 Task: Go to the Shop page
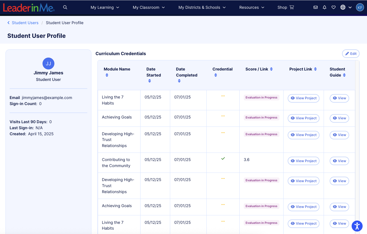[x=285, y=7]
